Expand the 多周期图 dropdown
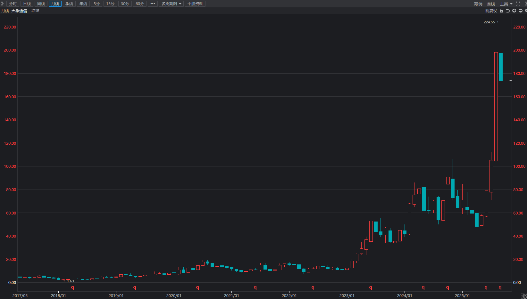 click(x=171, y=4)
